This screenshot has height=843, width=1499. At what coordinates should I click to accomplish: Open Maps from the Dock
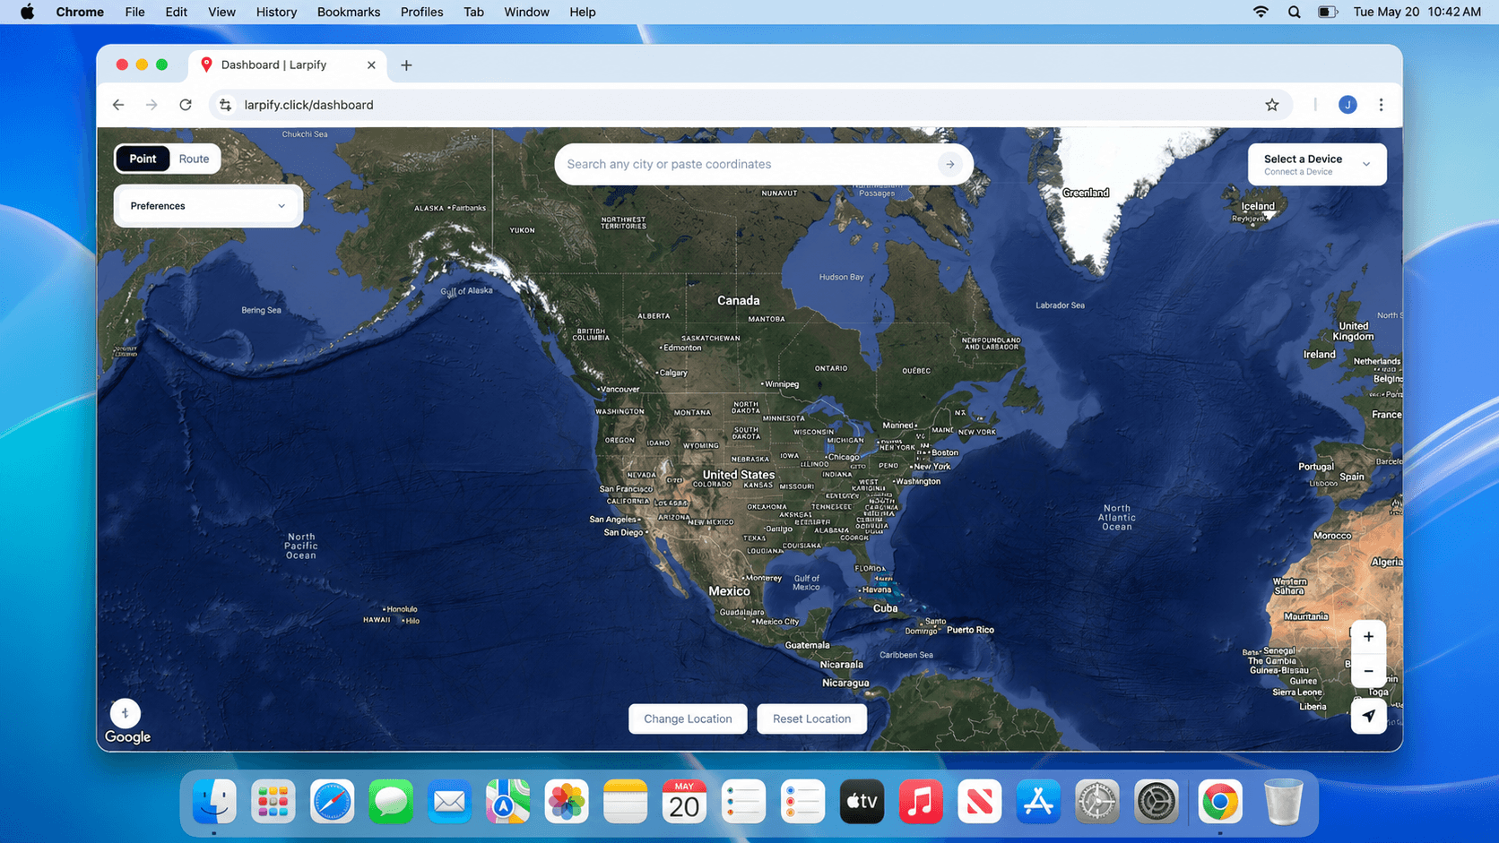508,801
